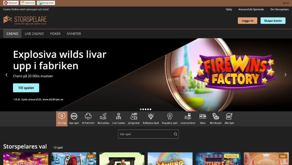Image resolution: width=292 pixels, height=165 pixels.
Task: Open the Hyper Joker game thumbnail
Action: [x=26, y=159]
